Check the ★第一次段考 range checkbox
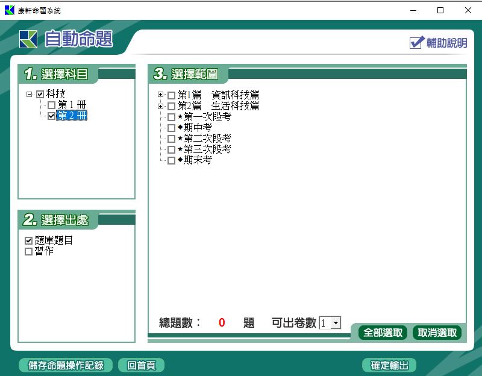This screenshot has height=376, width=482. click(172, 117)
